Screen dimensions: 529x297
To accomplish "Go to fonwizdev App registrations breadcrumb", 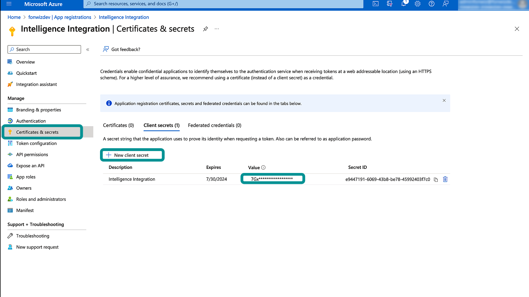I will coord(60,17).
